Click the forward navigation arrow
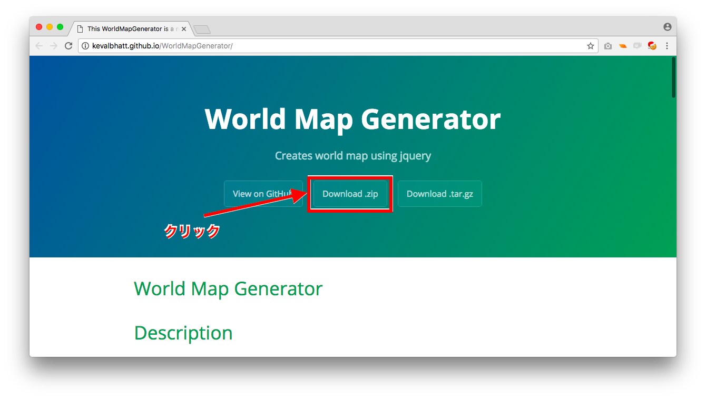Screen dimensions: 706x399 click(x=53, y=46)
